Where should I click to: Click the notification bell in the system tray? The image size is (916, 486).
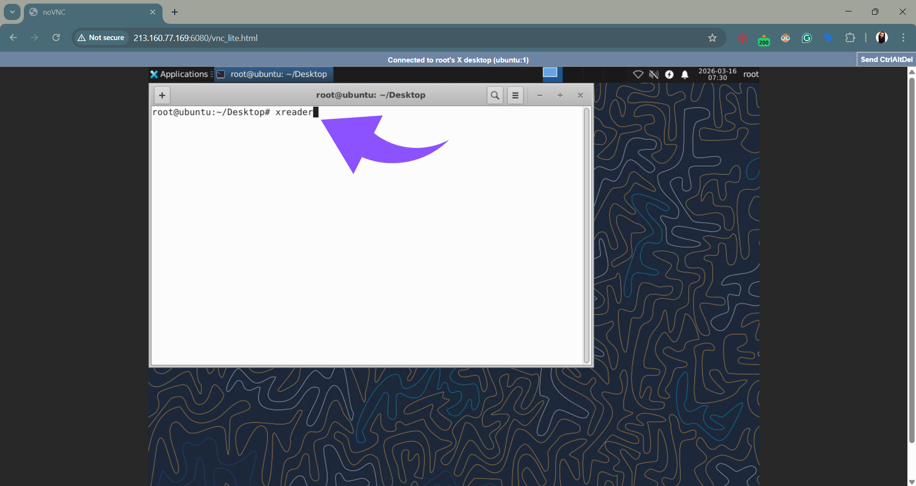click(x=685, y=74)
